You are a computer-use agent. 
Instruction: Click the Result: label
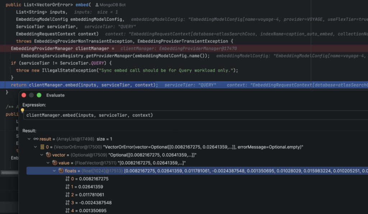(x=29, y=131)
